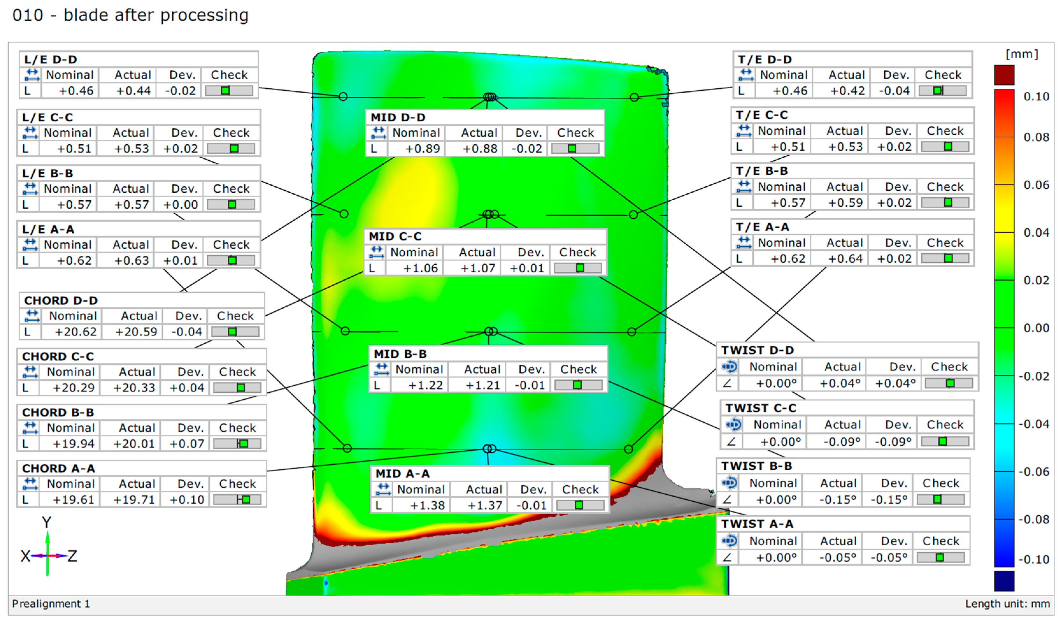Click twist angle icon in TWIST C-C label
This screenshot has height=623, width=1061.
pos(733,425)
